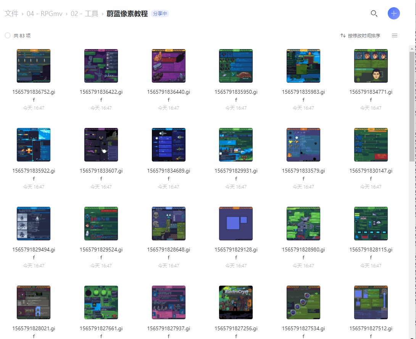Open the search magnifier icon

pyautogui.click(x=374, y=13)
